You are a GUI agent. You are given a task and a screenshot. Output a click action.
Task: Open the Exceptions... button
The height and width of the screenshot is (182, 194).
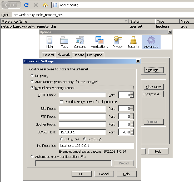point(153,94)
